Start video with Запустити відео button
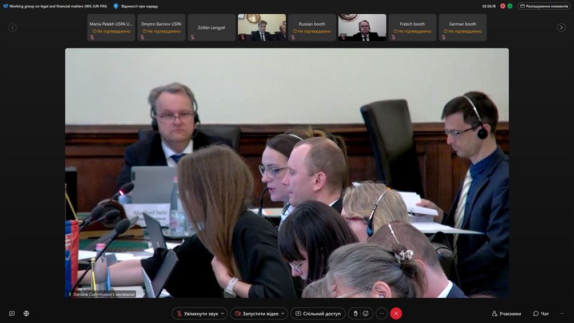574x323 pixels. pyautogui.click(x=256, y=313)
